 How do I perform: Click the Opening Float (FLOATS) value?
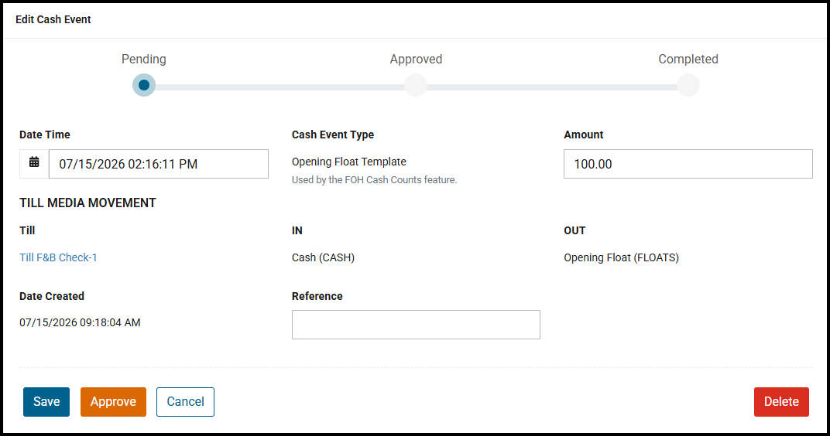(622, 257)
